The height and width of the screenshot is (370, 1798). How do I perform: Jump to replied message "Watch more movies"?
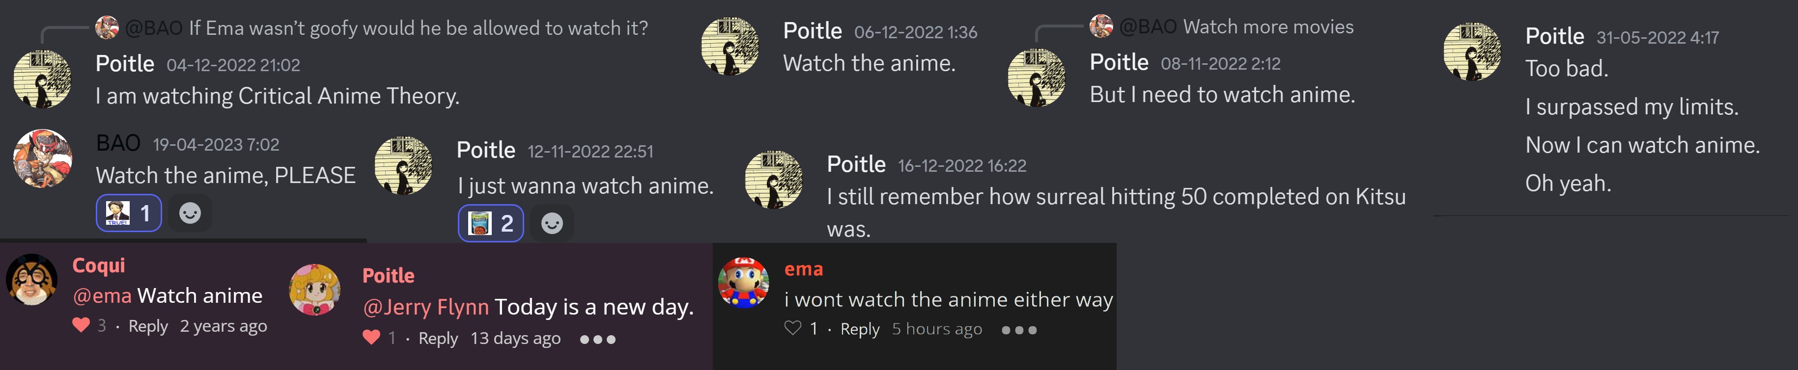tap(1267, 27)
